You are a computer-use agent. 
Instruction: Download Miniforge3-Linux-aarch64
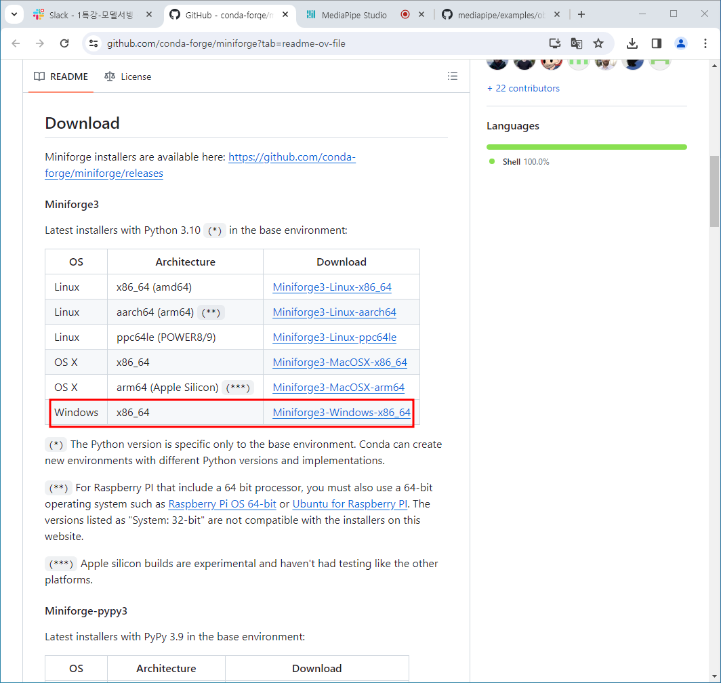[x=334, y=312]
